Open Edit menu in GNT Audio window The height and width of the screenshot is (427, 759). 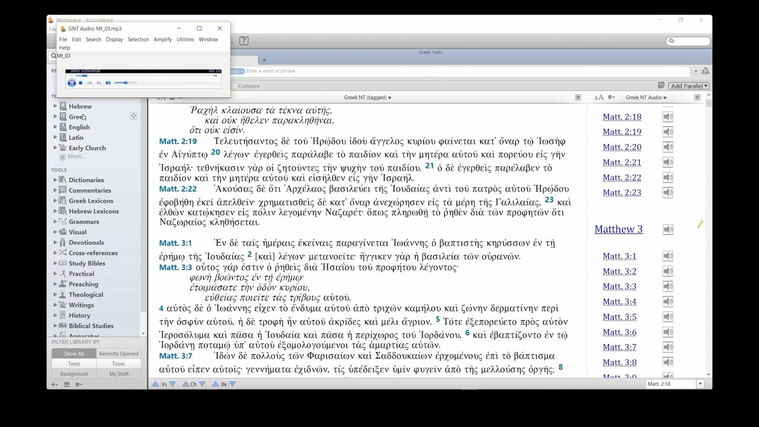(76, 39)
